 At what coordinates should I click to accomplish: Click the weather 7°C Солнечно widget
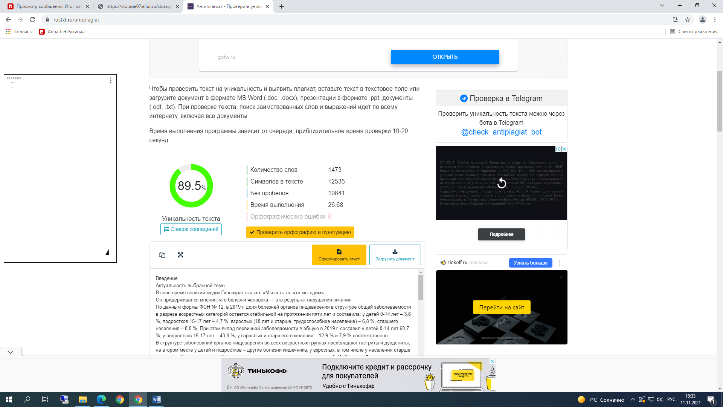pyautogui.click(x=601, y=399)
